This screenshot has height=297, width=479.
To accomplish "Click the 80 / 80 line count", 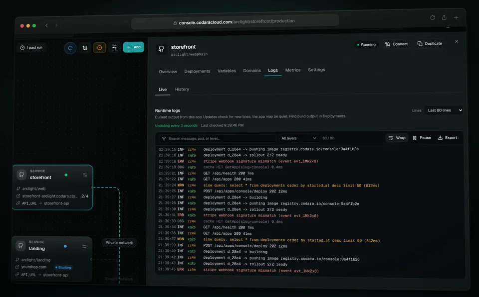I will point(328,138).
